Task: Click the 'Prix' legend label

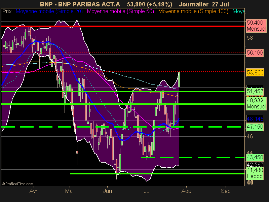Action: pos(7,11)
